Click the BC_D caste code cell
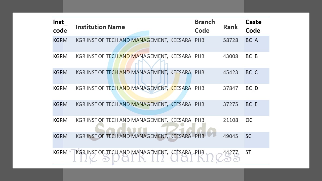The image size is (322, 181). 252,88
